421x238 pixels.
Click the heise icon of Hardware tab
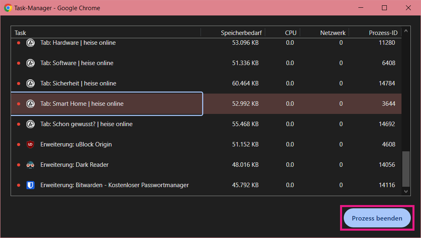point(30,43)
